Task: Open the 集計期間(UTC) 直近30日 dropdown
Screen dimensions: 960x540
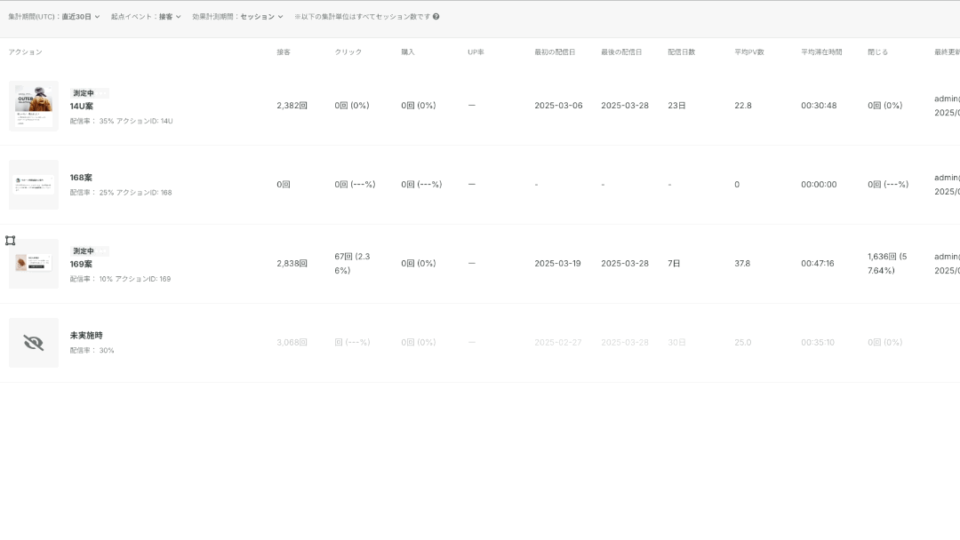Action: [x=54, y=17]
